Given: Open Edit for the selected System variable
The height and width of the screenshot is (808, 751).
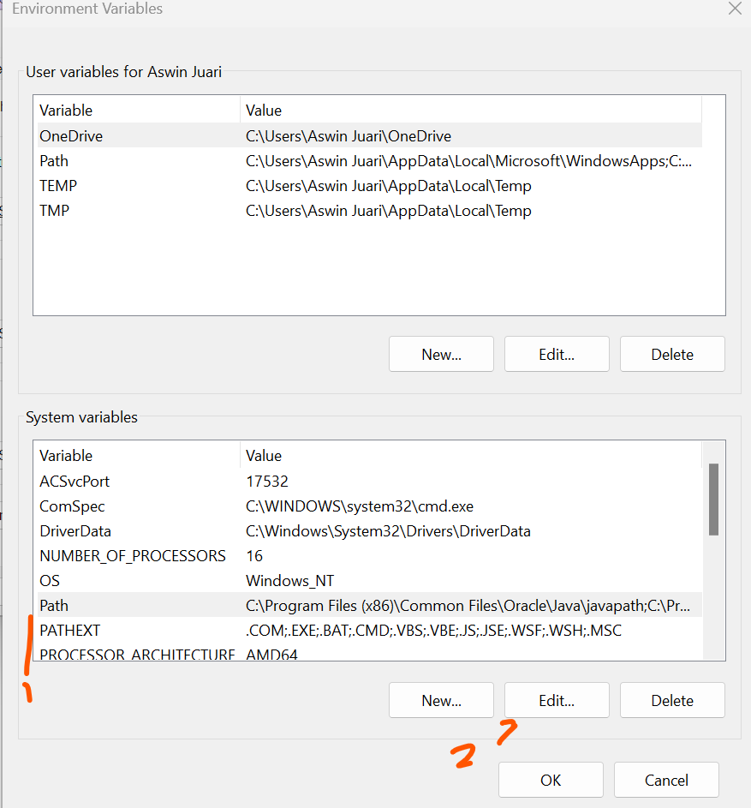Looking at the screenshot, I should (x=557, y=700).
